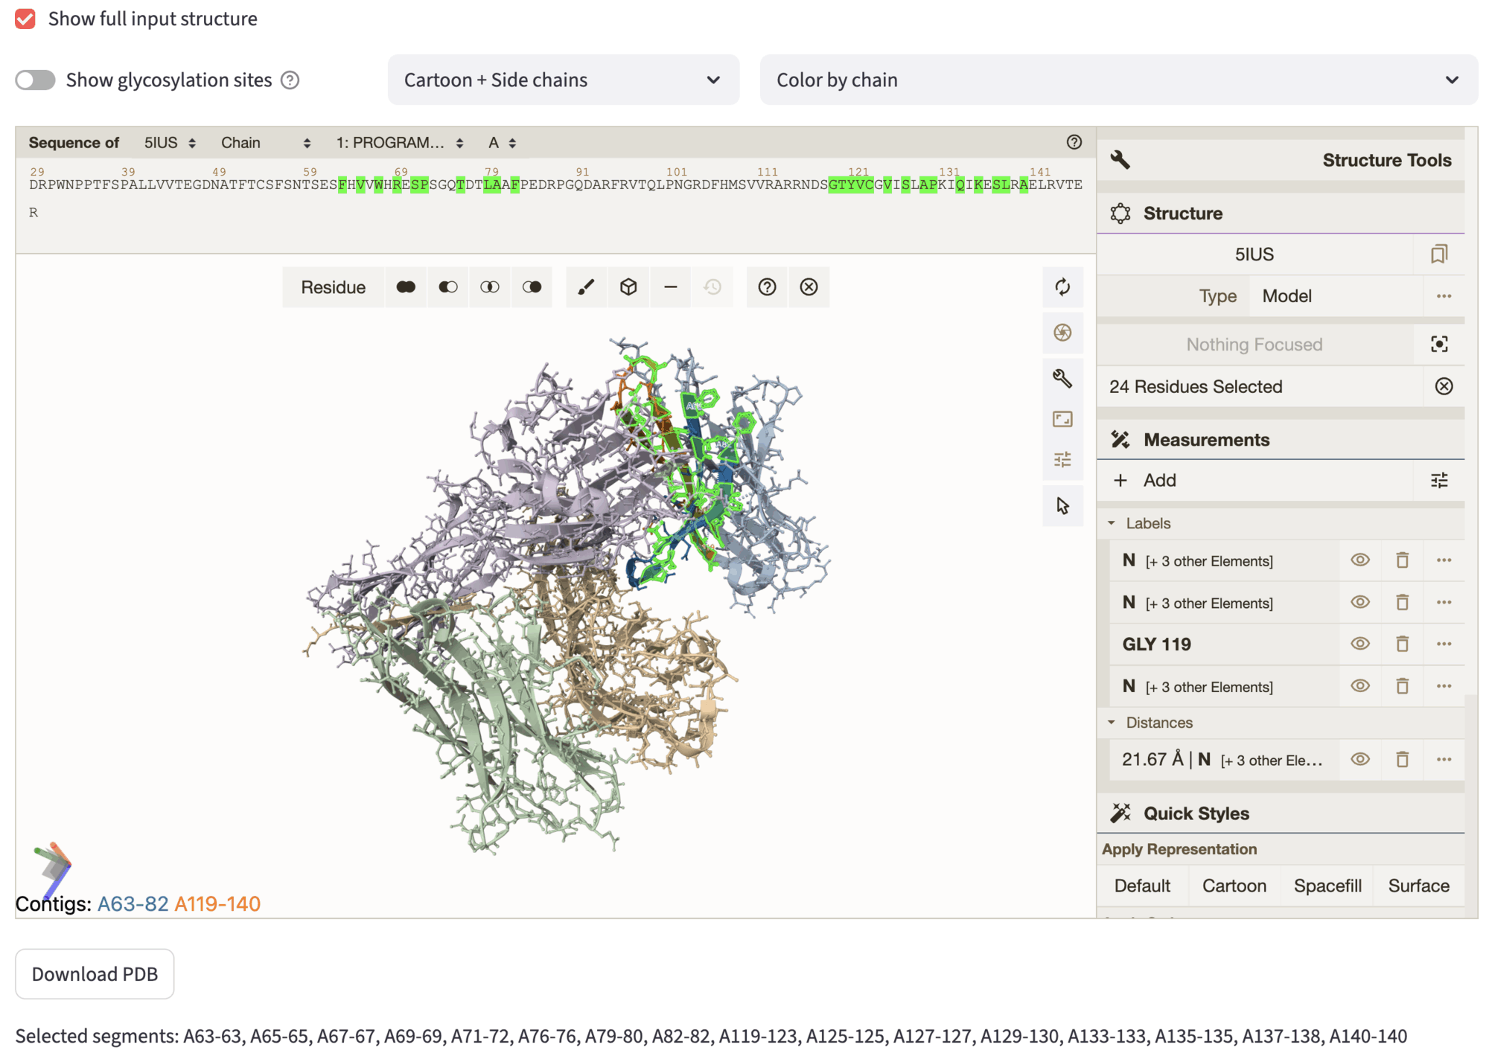Delete the GLY 119 label
Image resolution: width=1489 pixels, height=1056 pixels.
coord(1402,644)
